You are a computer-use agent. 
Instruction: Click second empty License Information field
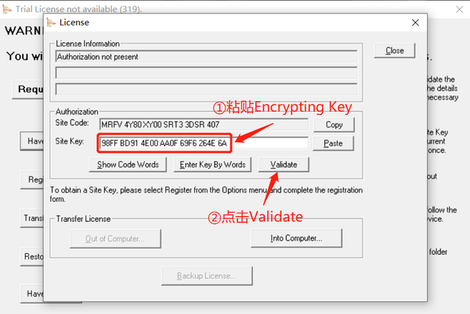coord(206,73)
